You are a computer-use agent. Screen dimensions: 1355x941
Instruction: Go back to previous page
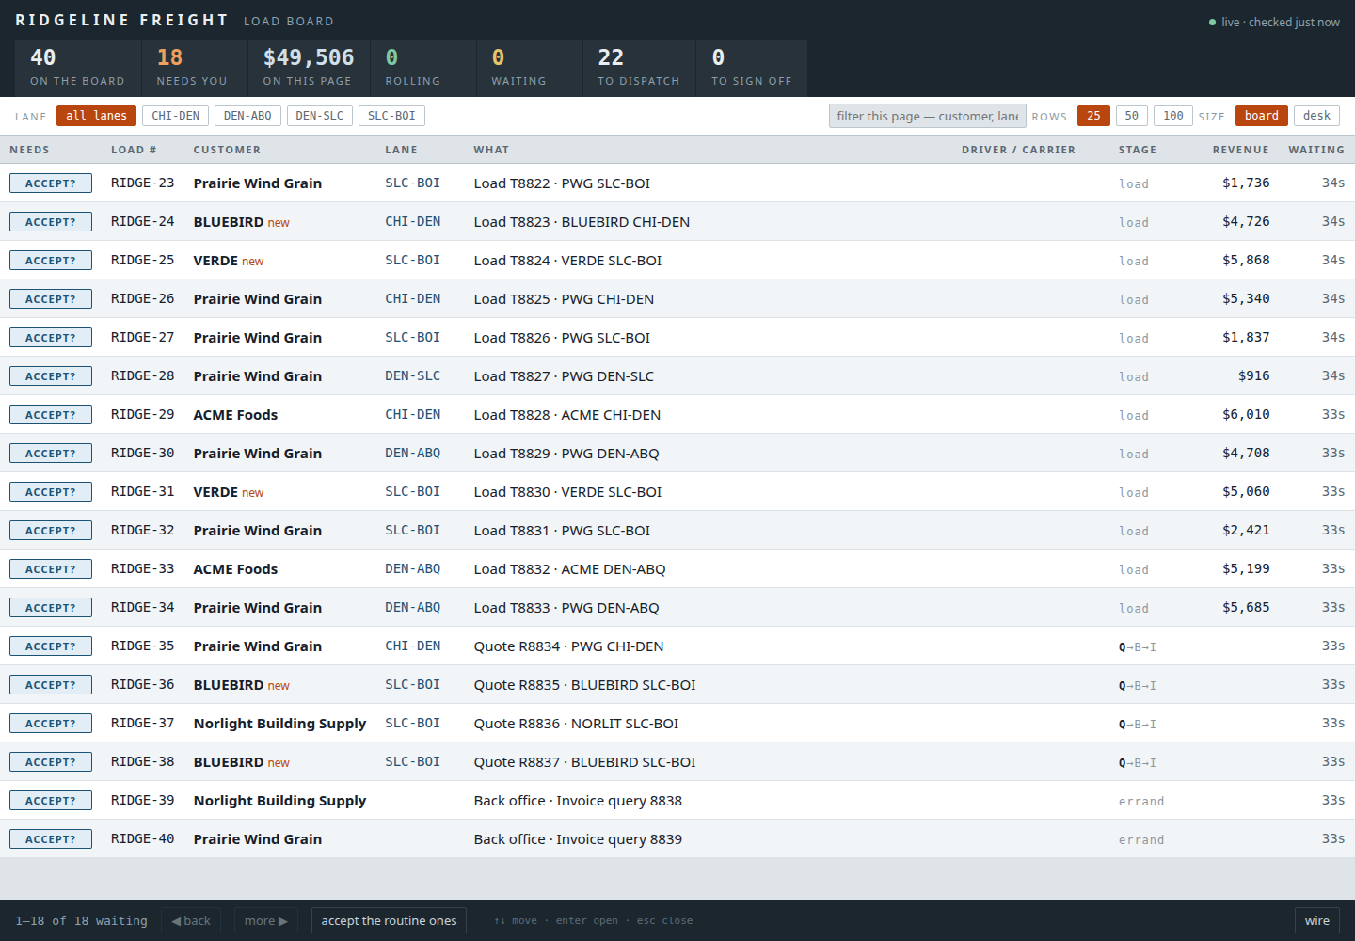tap(191, 920)
